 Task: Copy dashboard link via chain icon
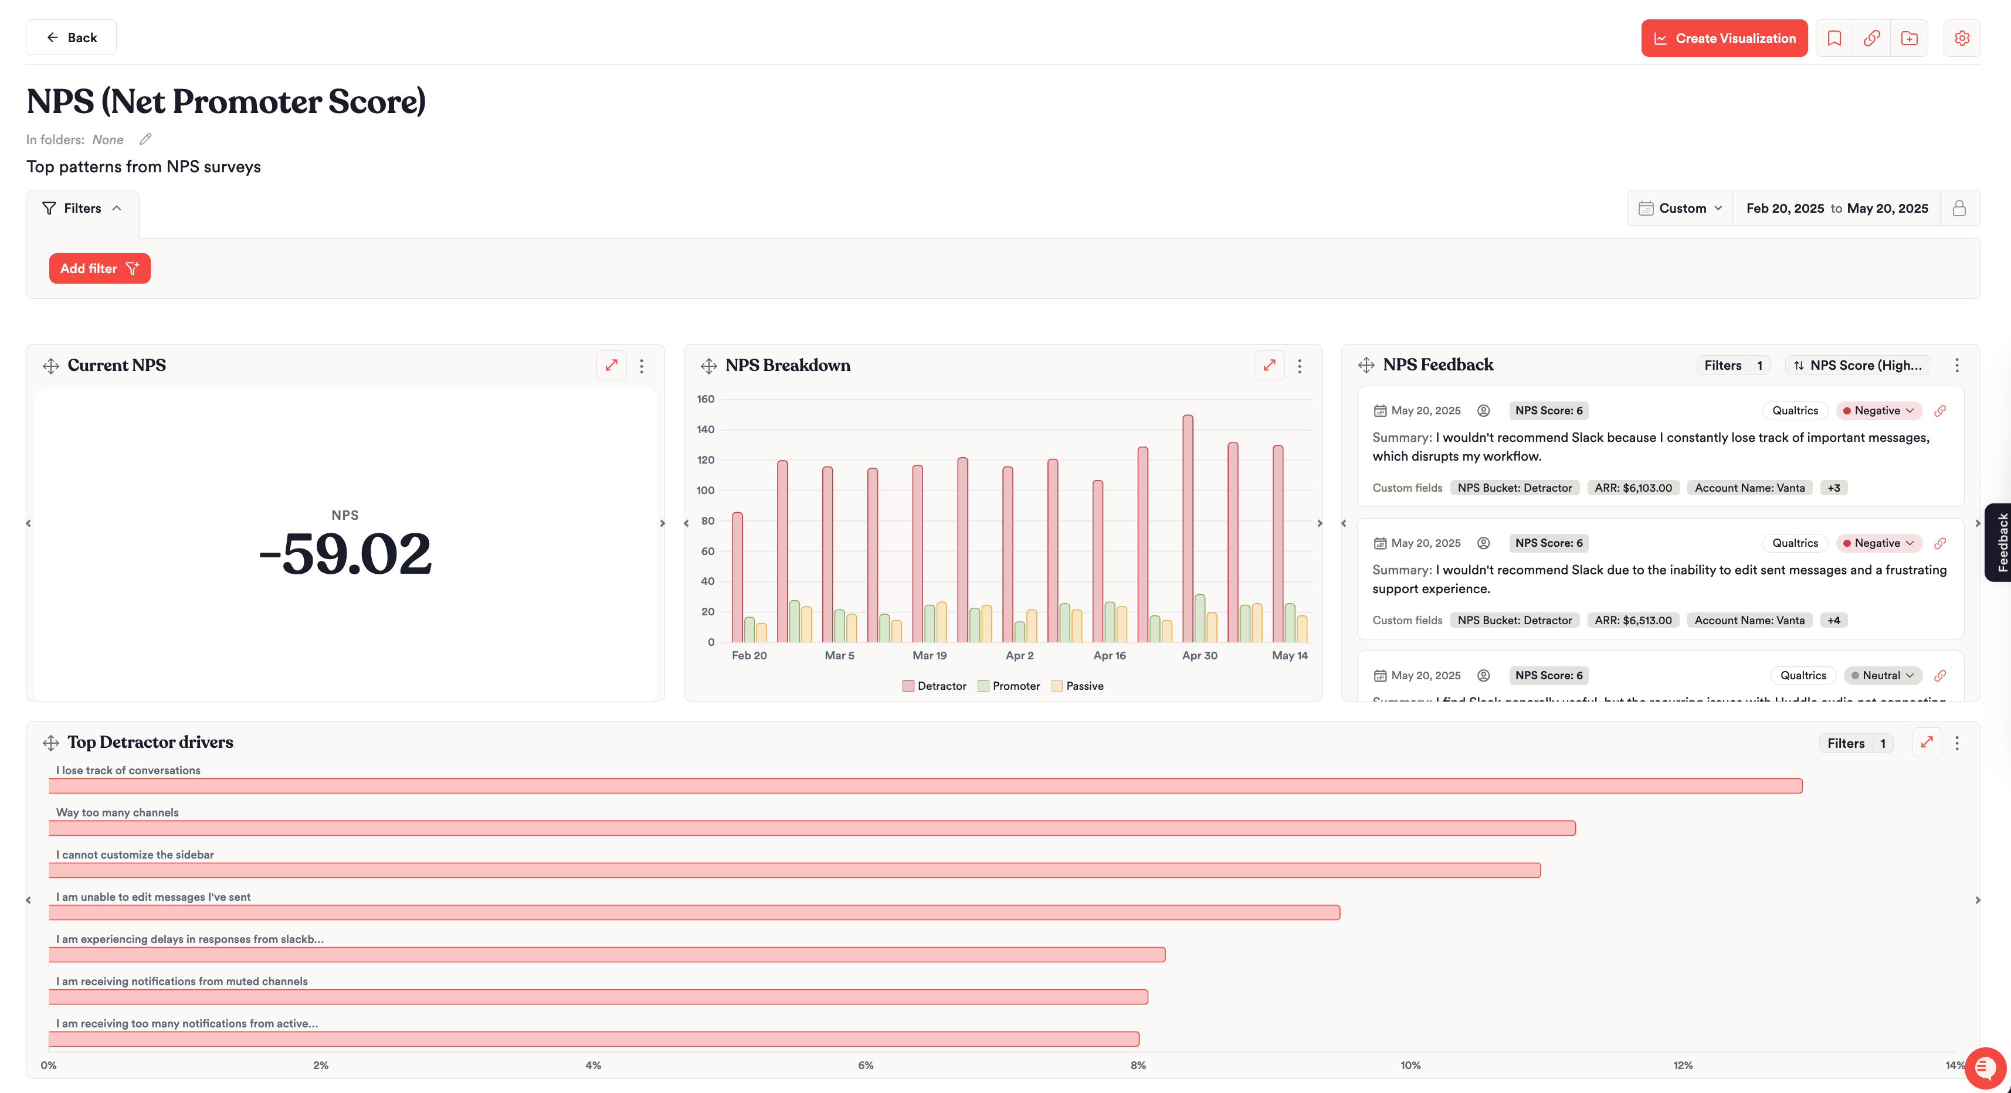tap(1871, 38)
